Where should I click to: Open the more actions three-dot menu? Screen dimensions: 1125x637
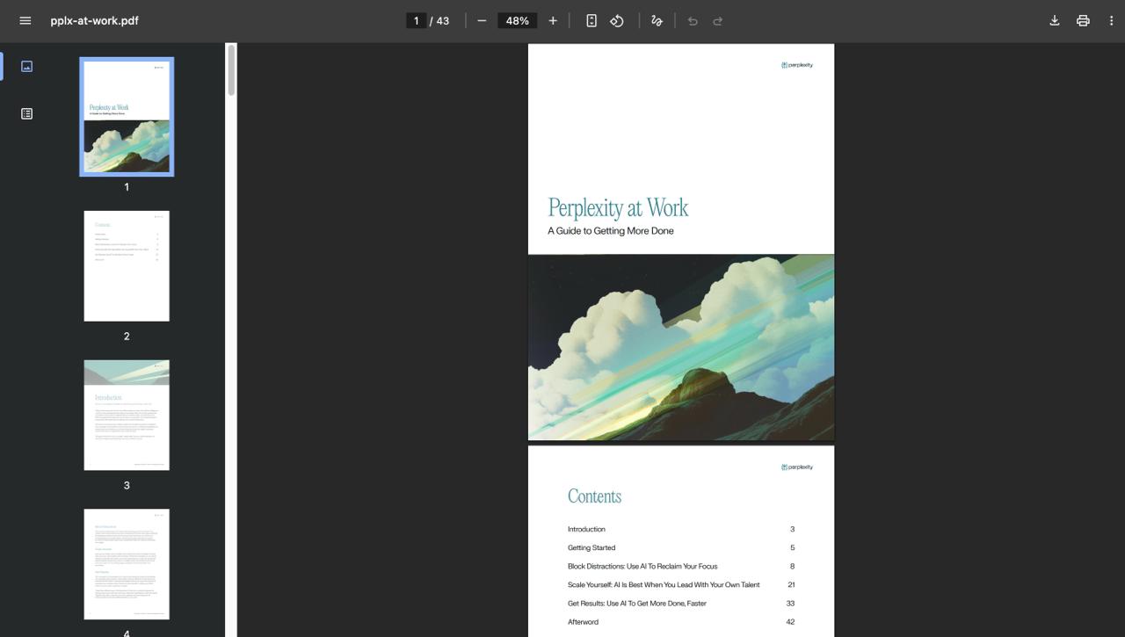tap(1112, 20)
